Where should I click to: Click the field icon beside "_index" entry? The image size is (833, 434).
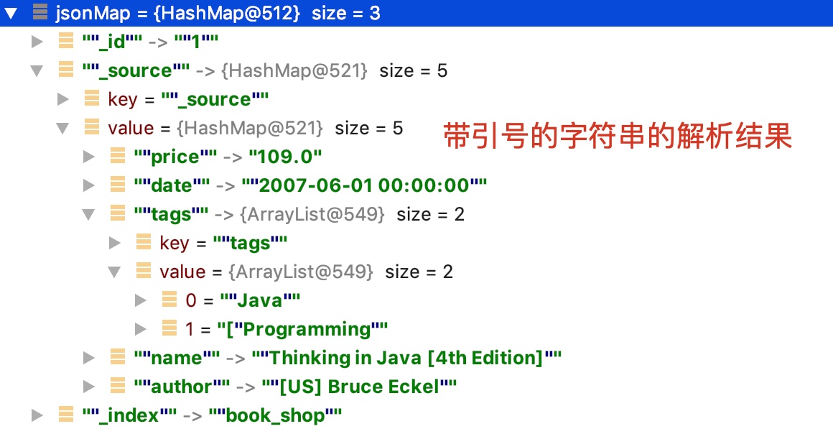coord(66,414)
